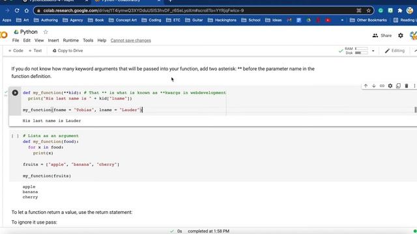Click the lock icon in the address bar
417x234 pixels.
pos(38,10)
